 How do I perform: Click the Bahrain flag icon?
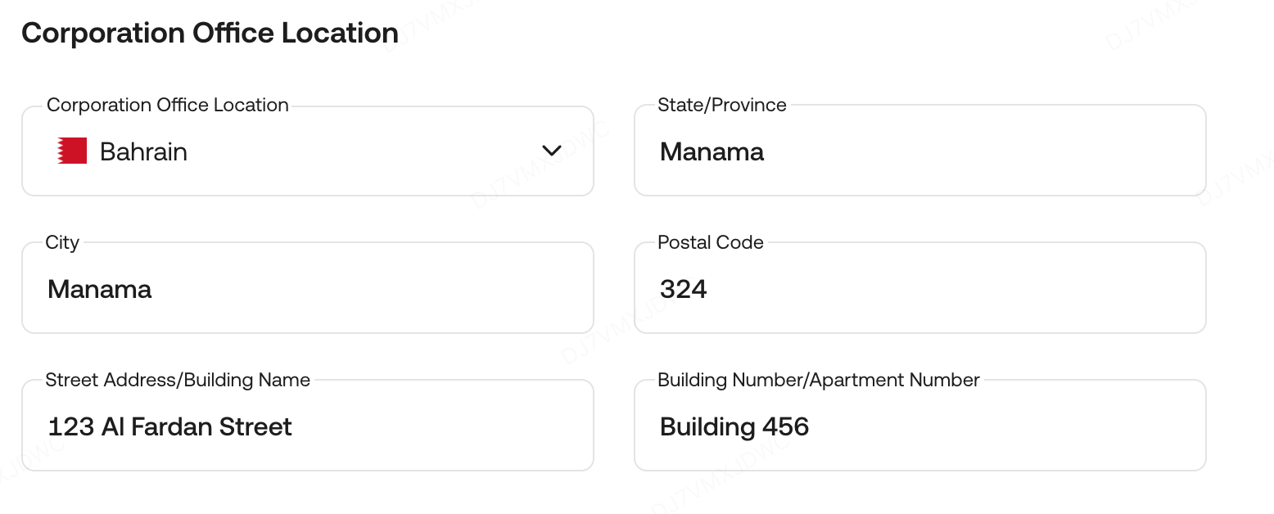click(x=72, y=151)
